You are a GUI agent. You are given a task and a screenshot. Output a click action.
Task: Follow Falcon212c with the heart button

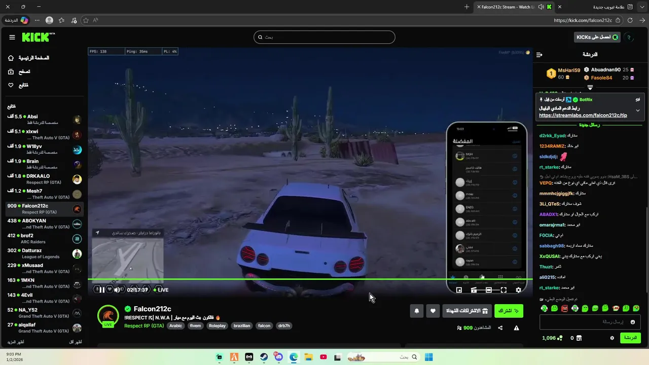(x=432, y=311)
